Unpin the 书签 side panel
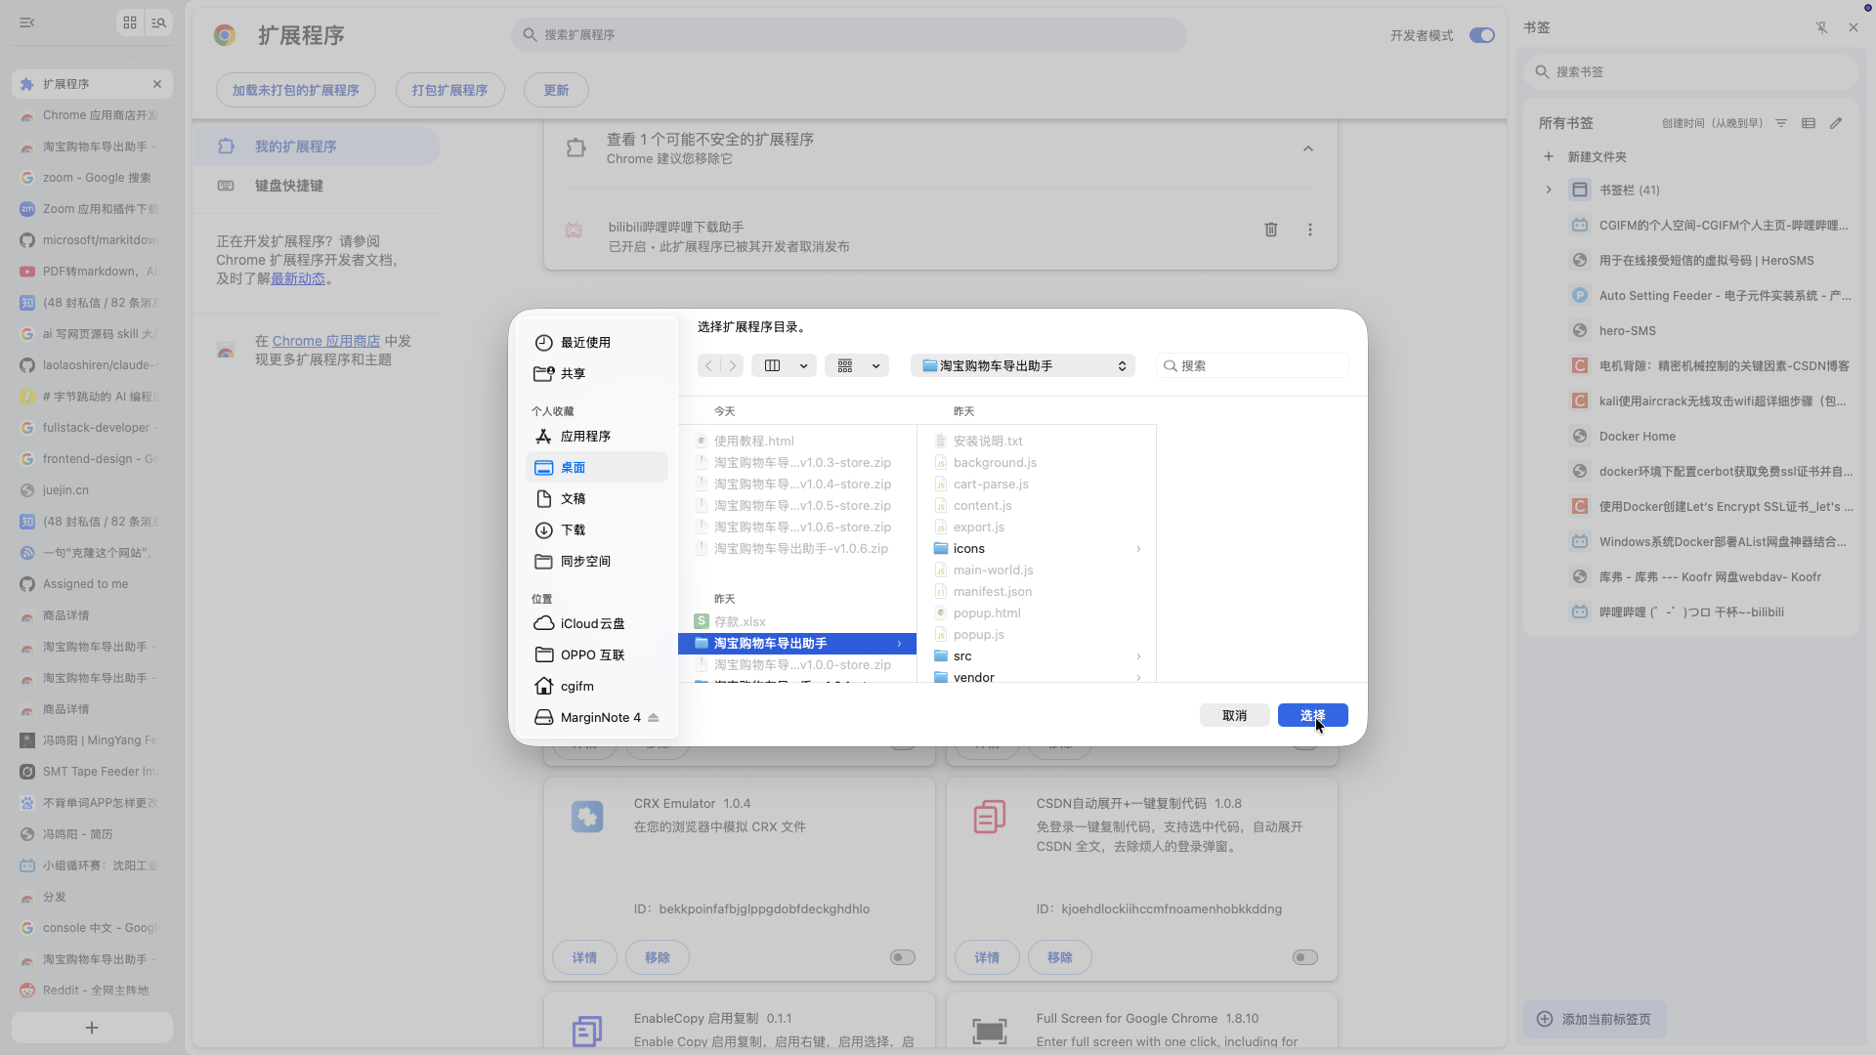The height and width of the screenshot is (1055, 1876). click(1821, 27)
